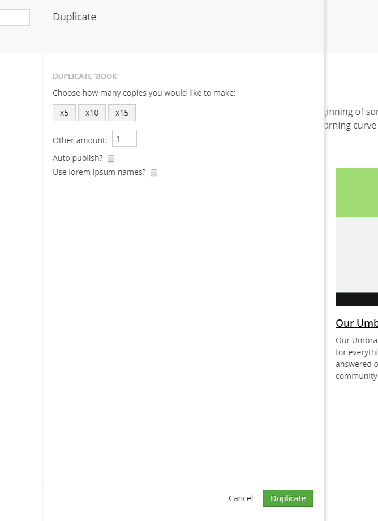Choose the x15 copies preset
The width and height of the screenshot is (378, 521).
point(122,113)
